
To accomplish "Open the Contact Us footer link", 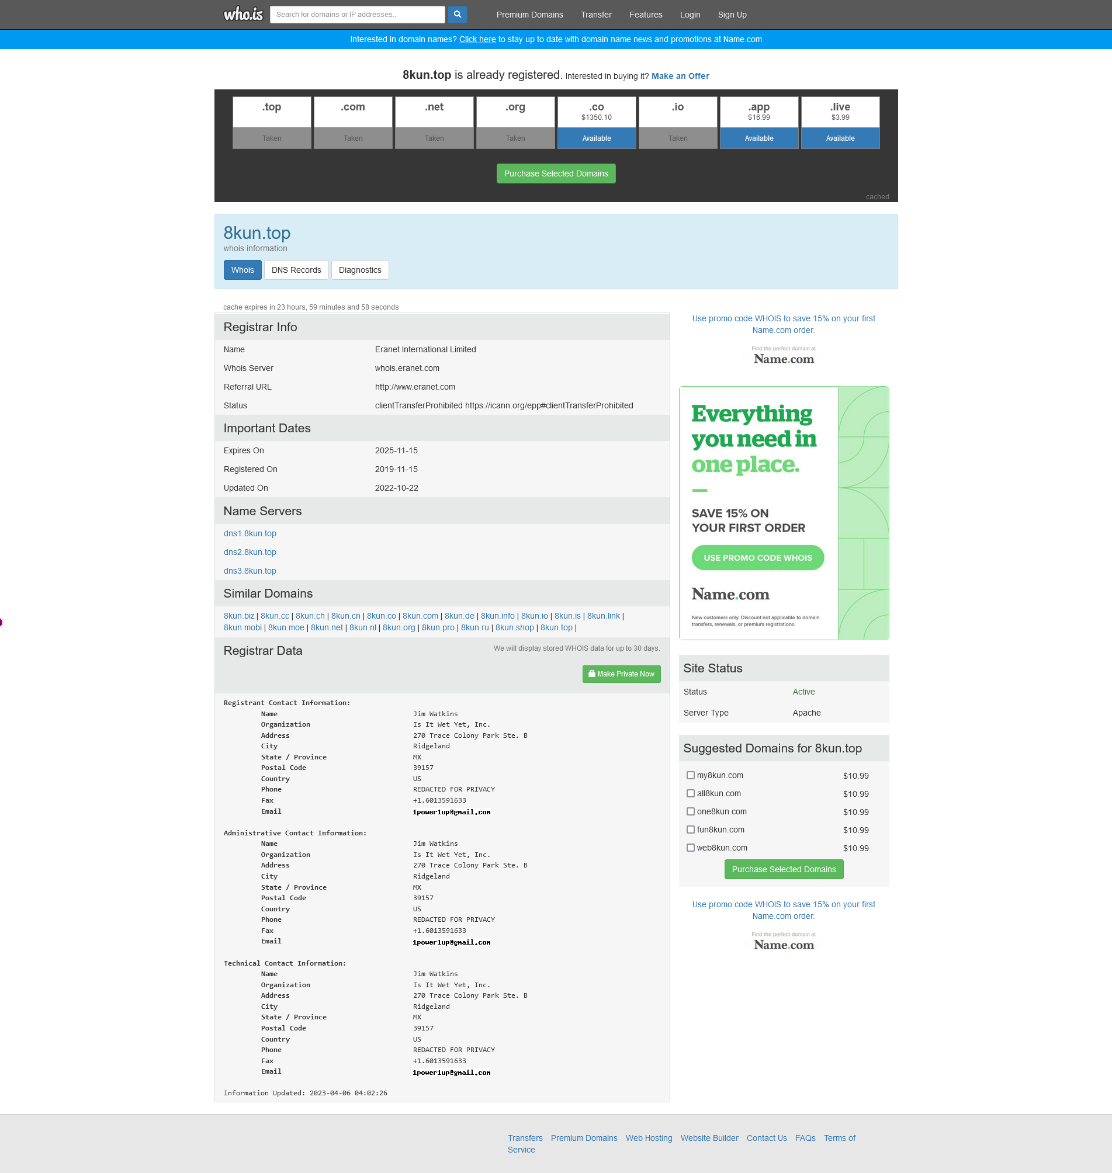I will click(767, 1139).
